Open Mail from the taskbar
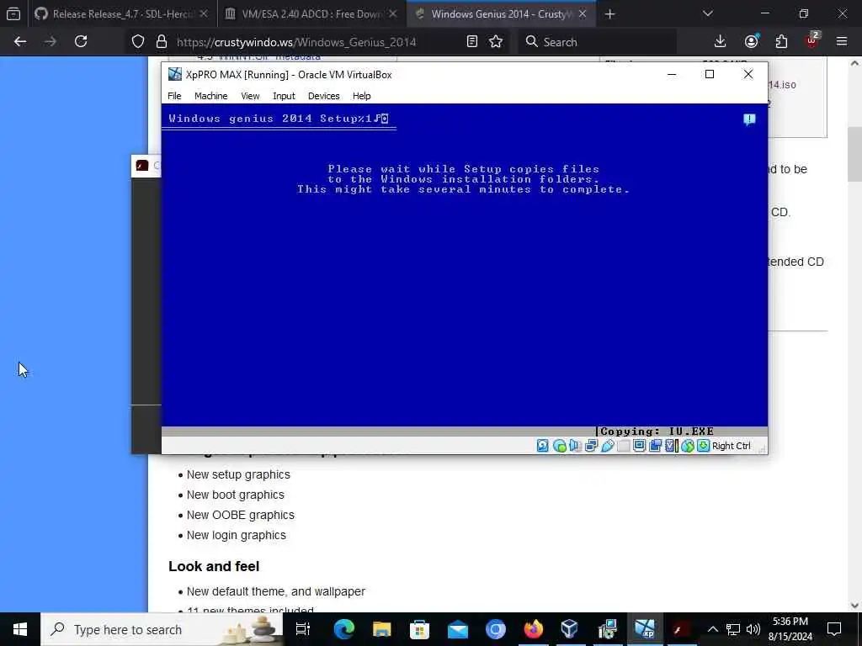Screen dimensions: 862x646 [457, 629]
